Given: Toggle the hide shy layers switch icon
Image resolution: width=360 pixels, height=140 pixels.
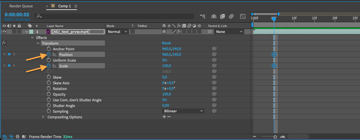Looking at the screenshot, I should [x=214, y=16].
